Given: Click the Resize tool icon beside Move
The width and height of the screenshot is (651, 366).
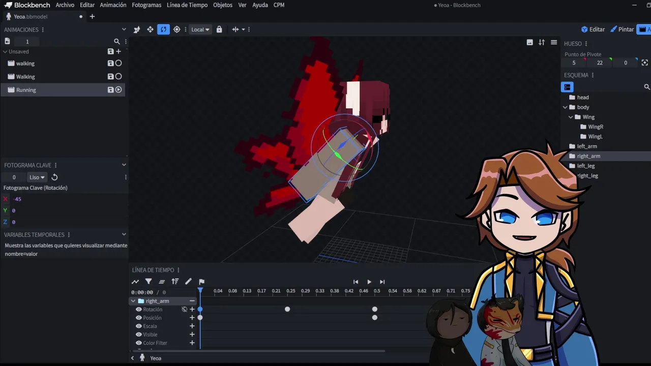Looking at the screenshot, I should tap(137, 29).
